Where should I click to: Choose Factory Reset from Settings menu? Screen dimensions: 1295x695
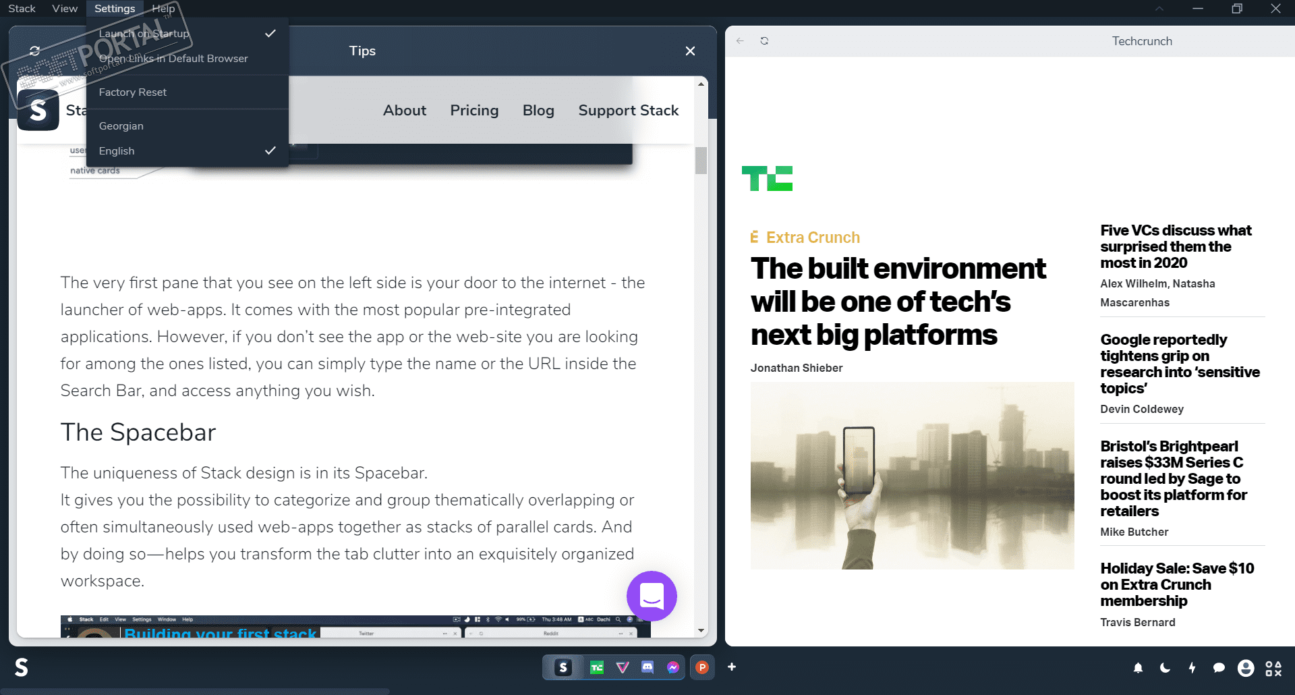pos(188,92)
